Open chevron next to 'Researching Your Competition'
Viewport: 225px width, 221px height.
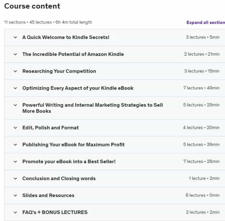pos(15,71)
